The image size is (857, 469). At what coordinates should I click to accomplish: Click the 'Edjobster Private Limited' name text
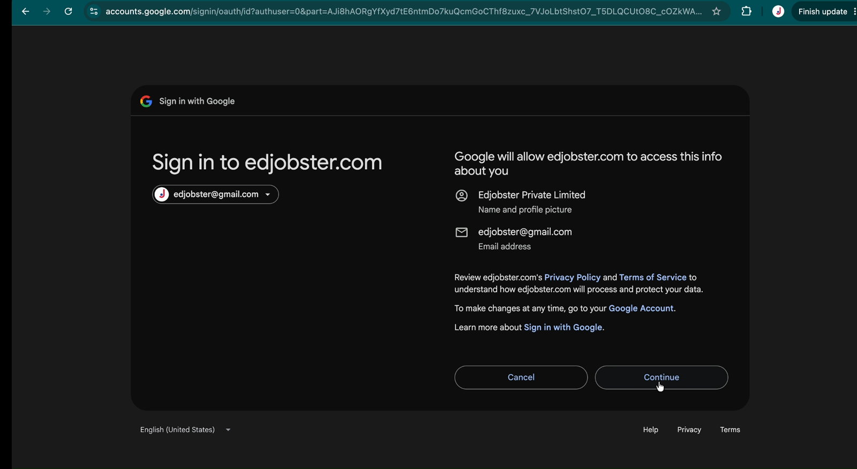click(x=531, y=195)
